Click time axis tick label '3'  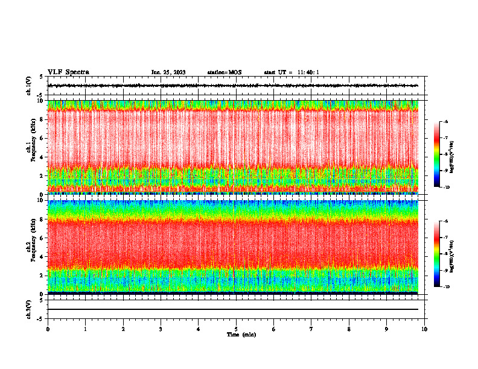click(161, 329)
